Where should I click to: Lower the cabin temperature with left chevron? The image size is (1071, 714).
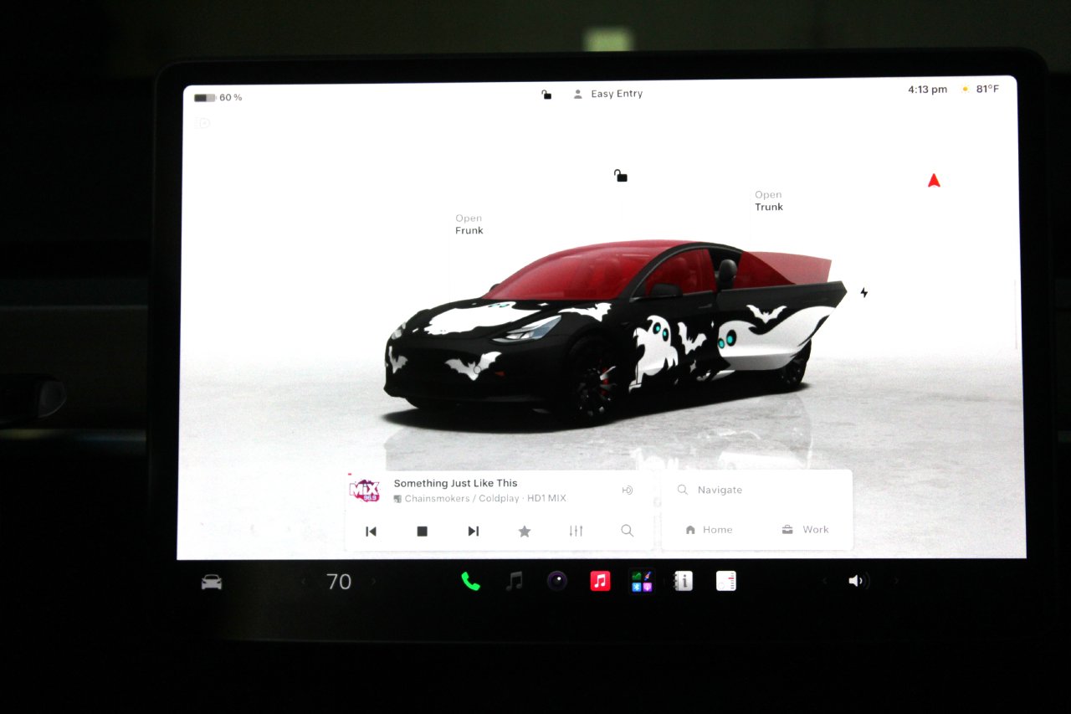point(304,582)
